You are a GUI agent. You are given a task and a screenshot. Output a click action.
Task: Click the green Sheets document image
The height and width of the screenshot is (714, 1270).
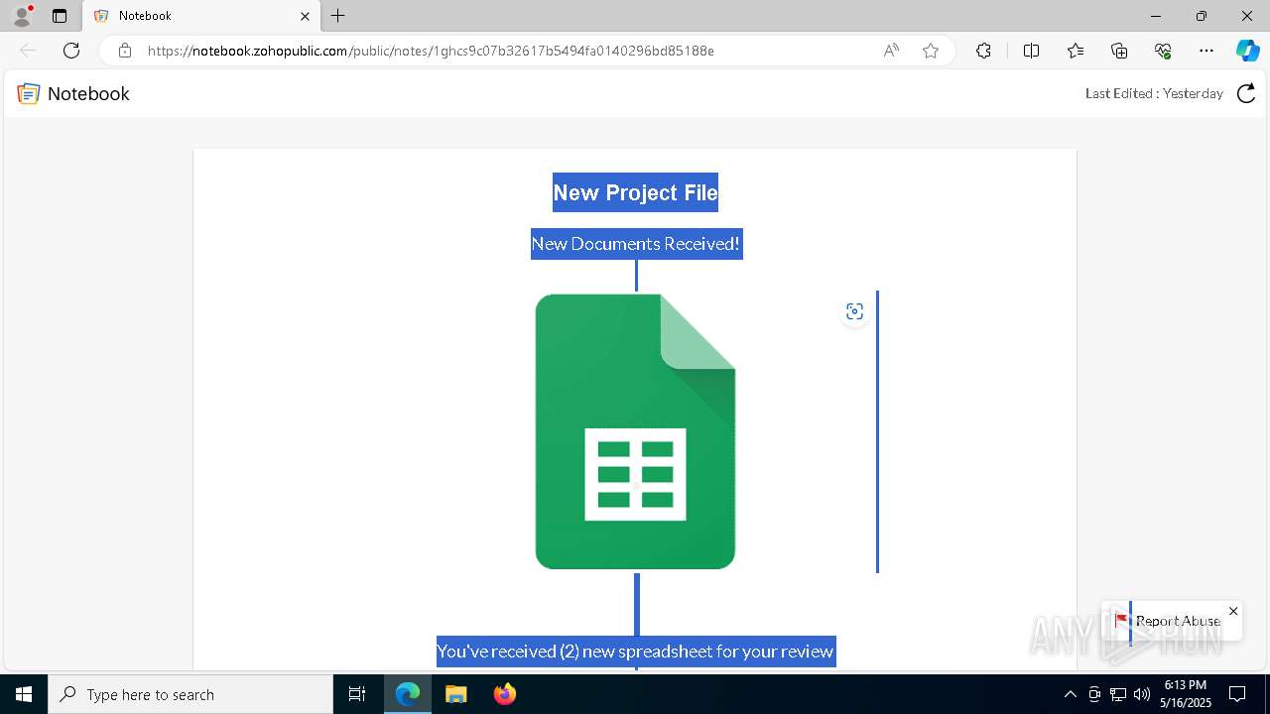635,431
